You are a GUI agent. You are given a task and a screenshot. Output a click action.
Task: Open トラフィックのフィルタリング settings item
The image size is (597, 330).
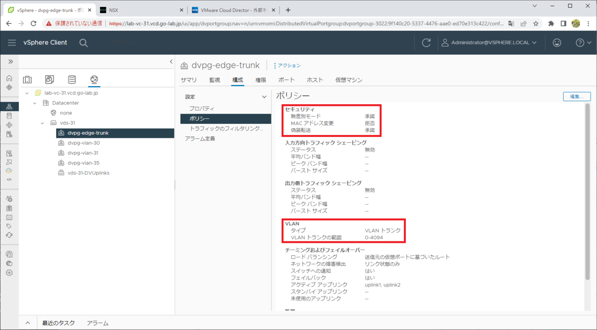[226, 128]
